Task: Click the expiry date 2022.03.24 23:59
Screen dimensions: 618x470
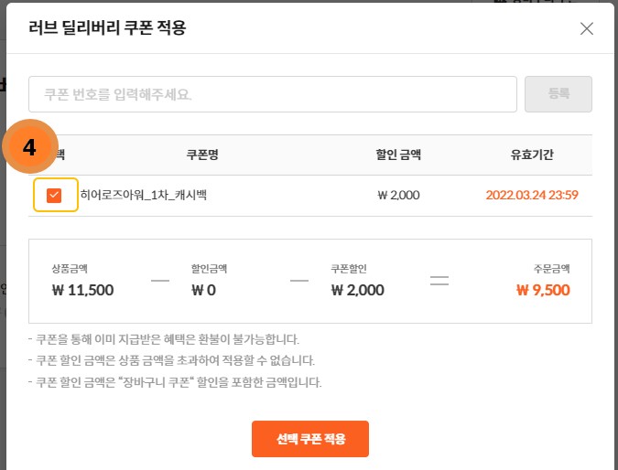Action: 533,195
